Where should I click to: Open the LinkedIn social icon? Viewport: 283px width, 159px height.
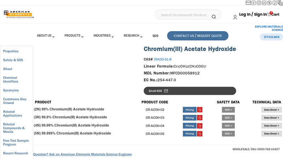click(x=264, y=3)
